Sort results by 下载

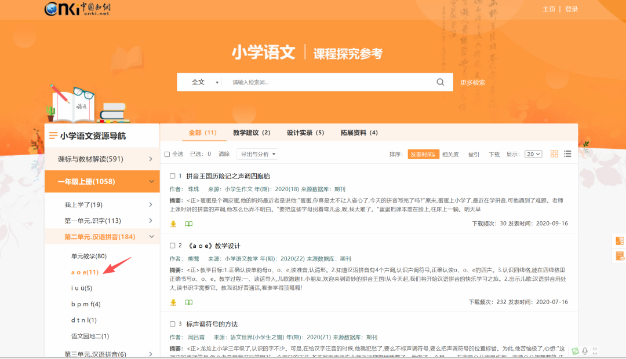coord(494,155)
